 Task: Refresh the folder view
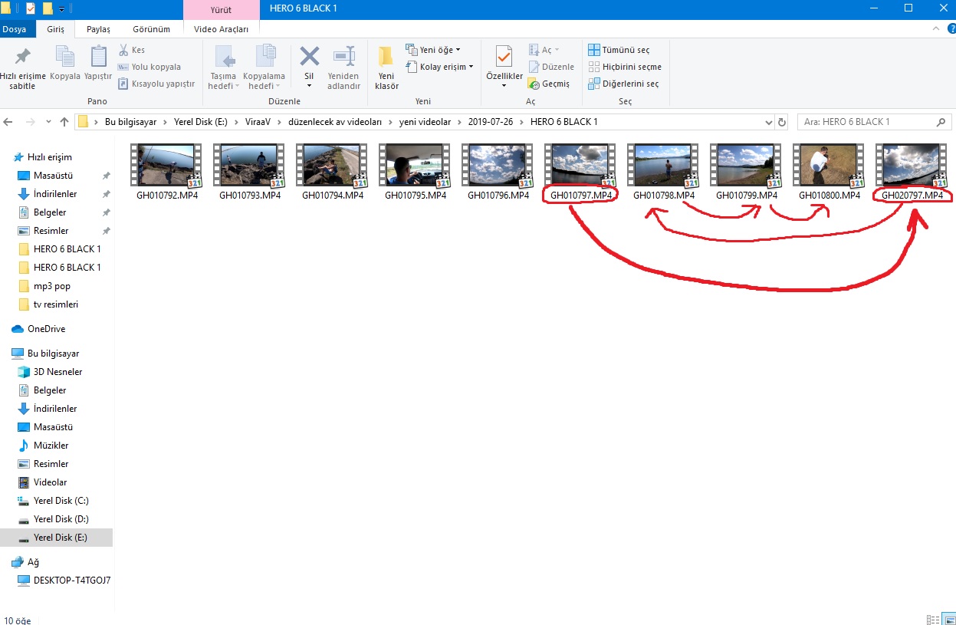[x=782, y=122]
